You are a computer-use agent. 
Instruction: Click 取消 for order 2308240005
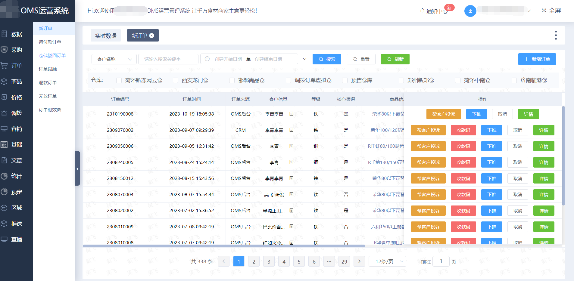pyautogui.click(x=518, y=162)
